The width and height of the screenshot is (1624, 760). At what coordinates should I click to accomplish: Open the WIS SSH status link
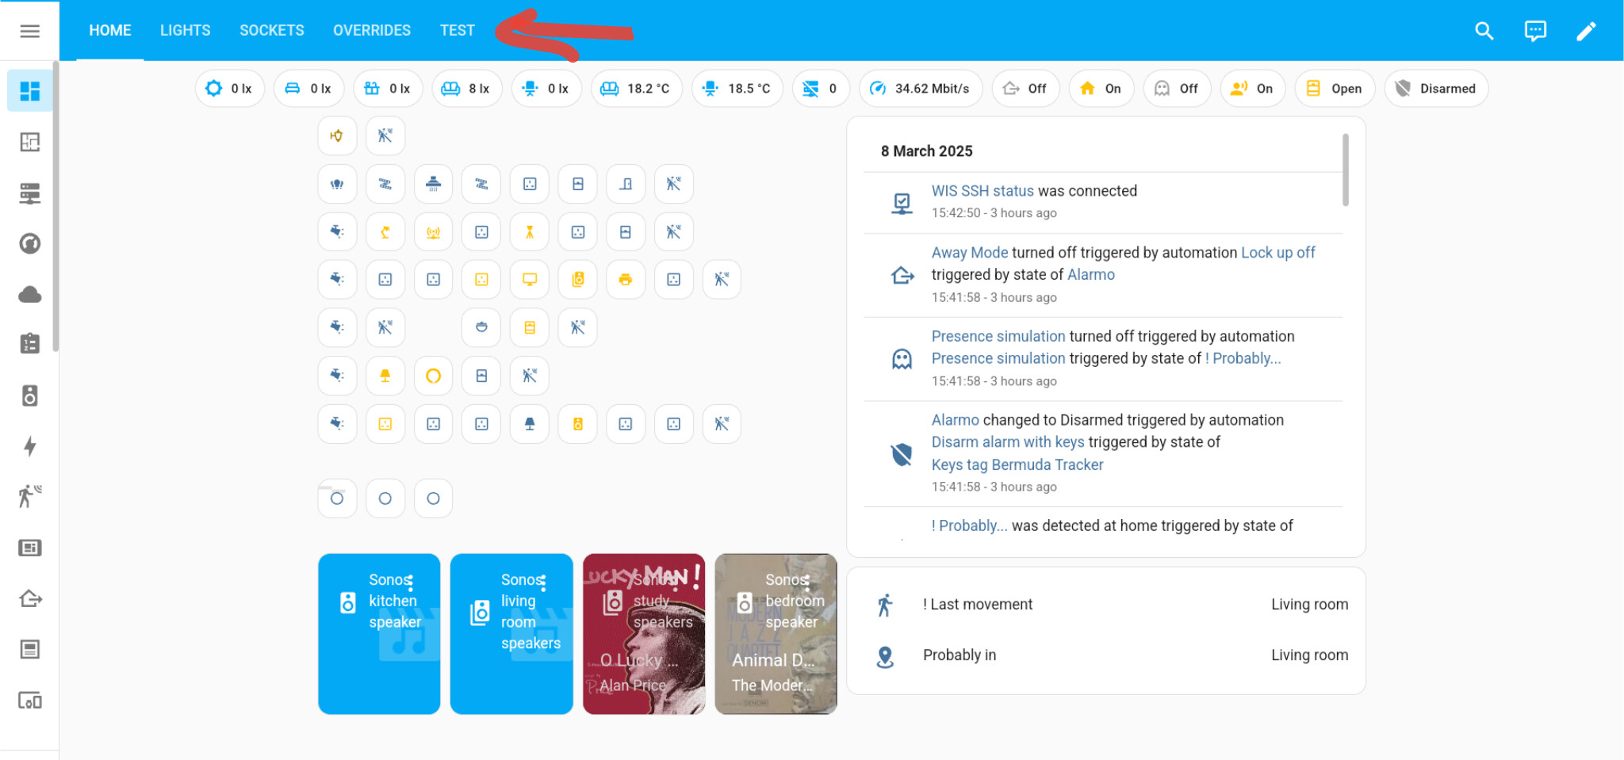982,191
